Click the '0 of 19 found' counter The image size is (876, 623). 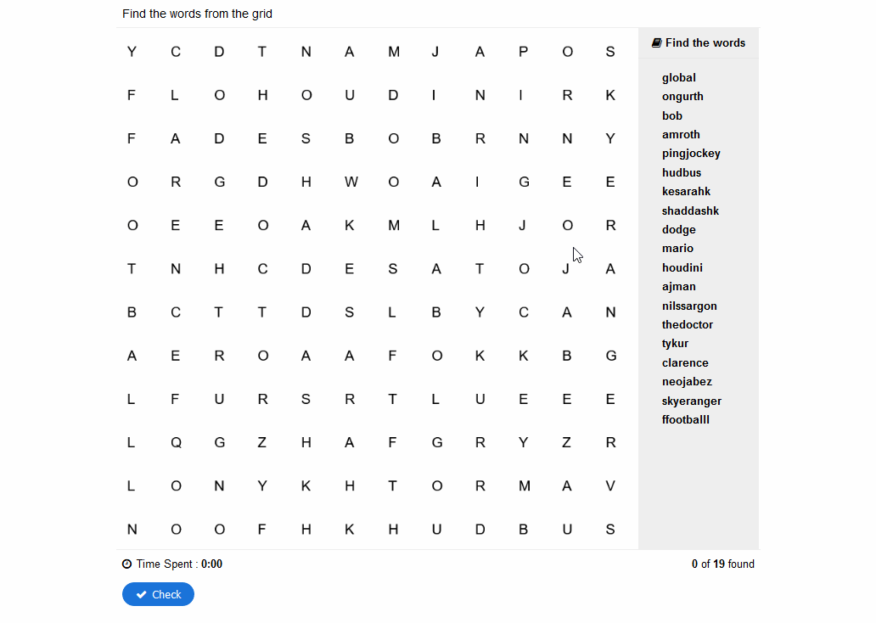(x=723, y=564)
